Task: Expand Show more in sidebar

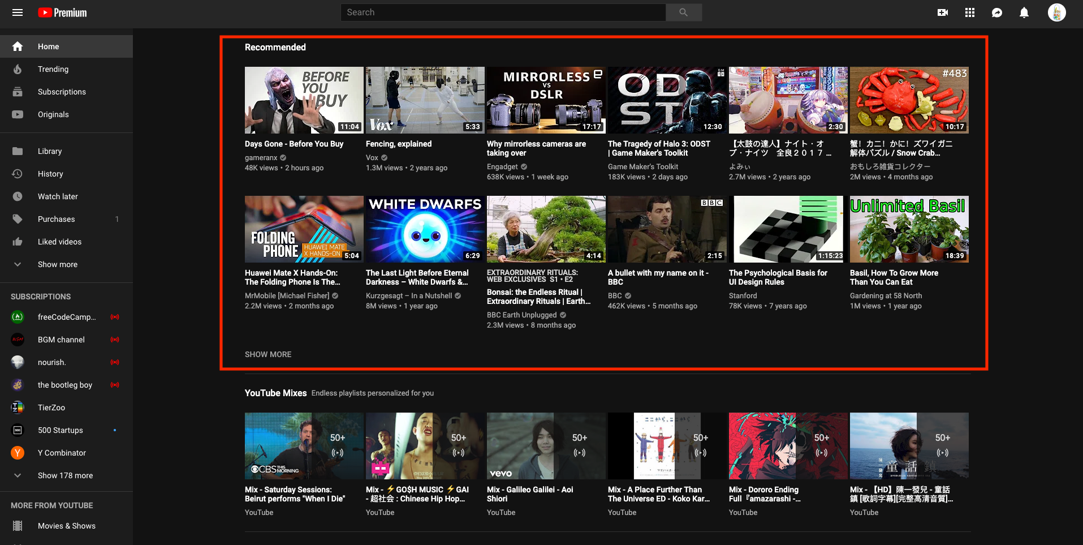Action: click(x=66, y=264)
